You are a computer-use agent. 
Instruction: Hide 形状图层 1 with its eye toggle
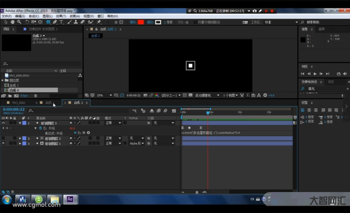3,143
